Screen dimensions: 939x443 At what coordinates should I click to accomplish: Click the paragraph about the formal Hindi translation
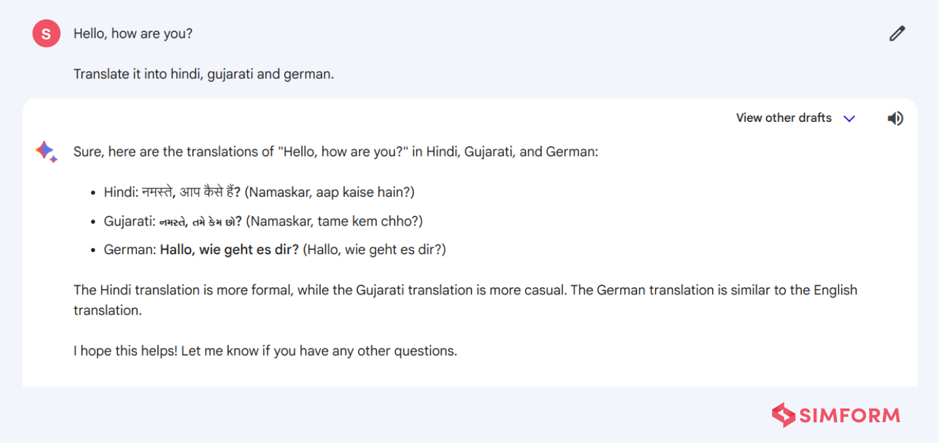[x=465, y=291]
